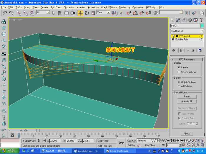Image resolution: width=206 pixels, height=154 pixels.
Task: Activate the Select and Rotate tool
Action: coord(87,13)
